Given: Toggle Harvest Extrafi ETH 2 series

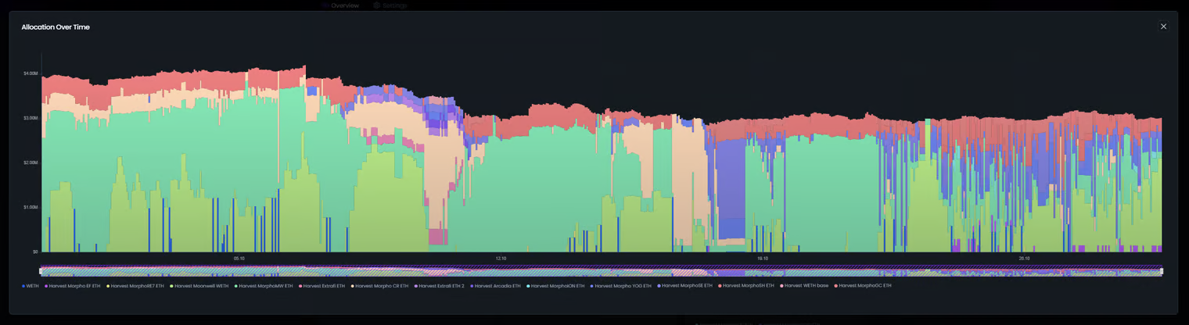Looking at the screenshot, I should pyautogui.click(x=441, y=286).
